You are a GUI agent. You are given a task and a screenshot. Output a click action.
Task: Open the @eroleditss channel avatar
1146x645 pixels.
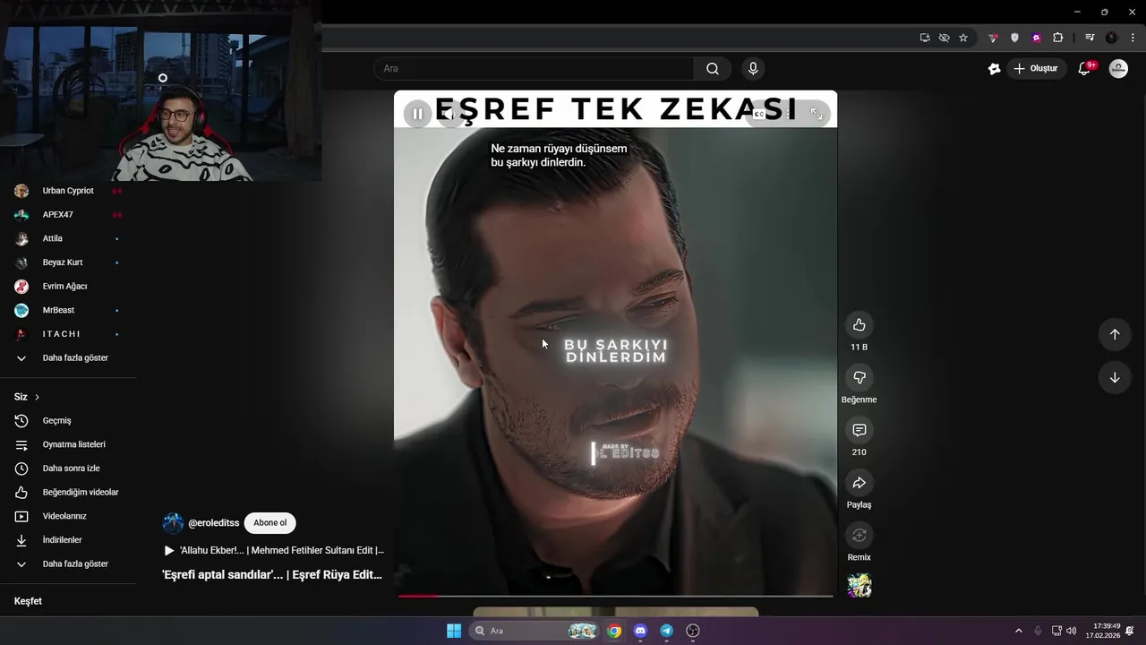point(173,523)
